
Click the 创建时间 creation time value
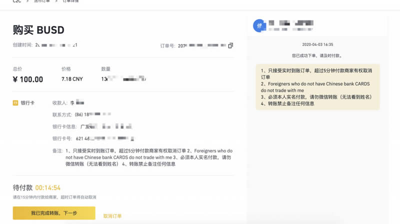56,45
